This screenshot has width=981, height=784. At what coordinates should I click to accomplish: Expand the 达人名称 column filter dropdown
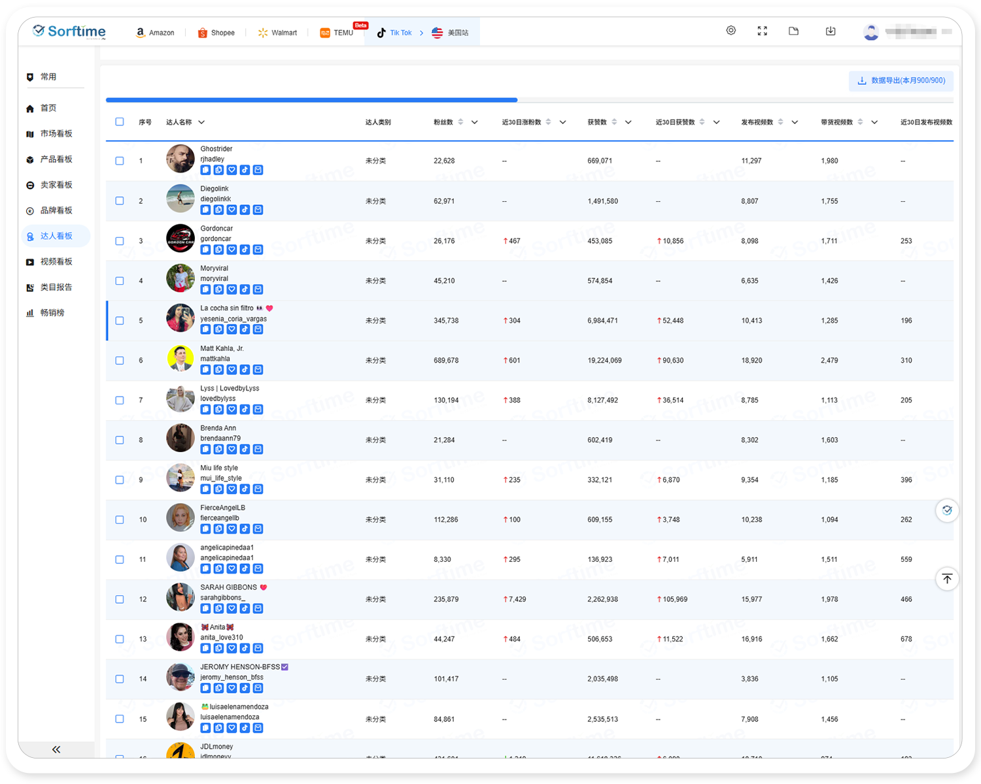point(201,122)
